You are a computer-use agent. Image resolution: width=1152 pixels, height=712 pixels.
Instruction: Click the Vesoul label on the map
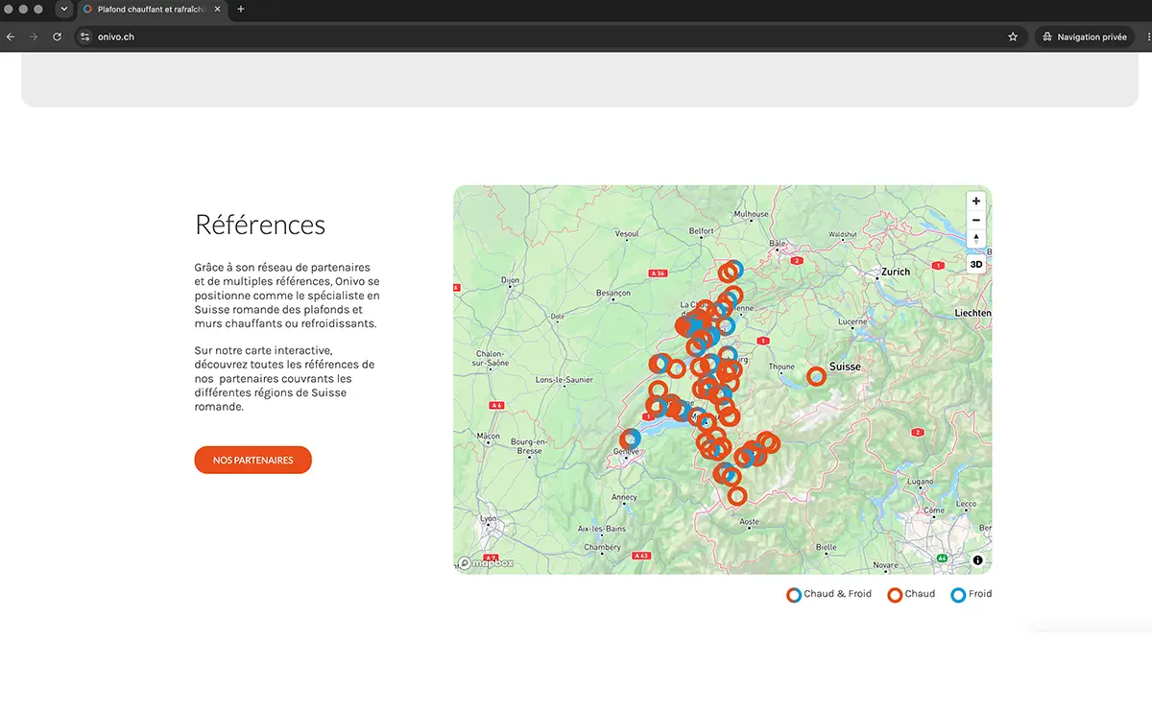627,233
